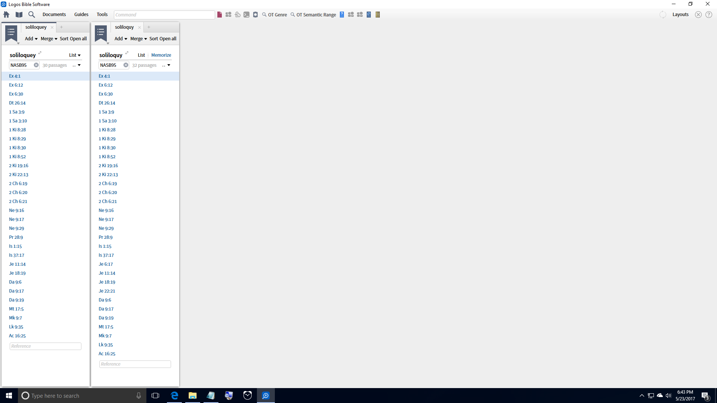This screenshot has width=717, height=403.
Task: Open the Library book icon
Action: [x=19, y=15]
